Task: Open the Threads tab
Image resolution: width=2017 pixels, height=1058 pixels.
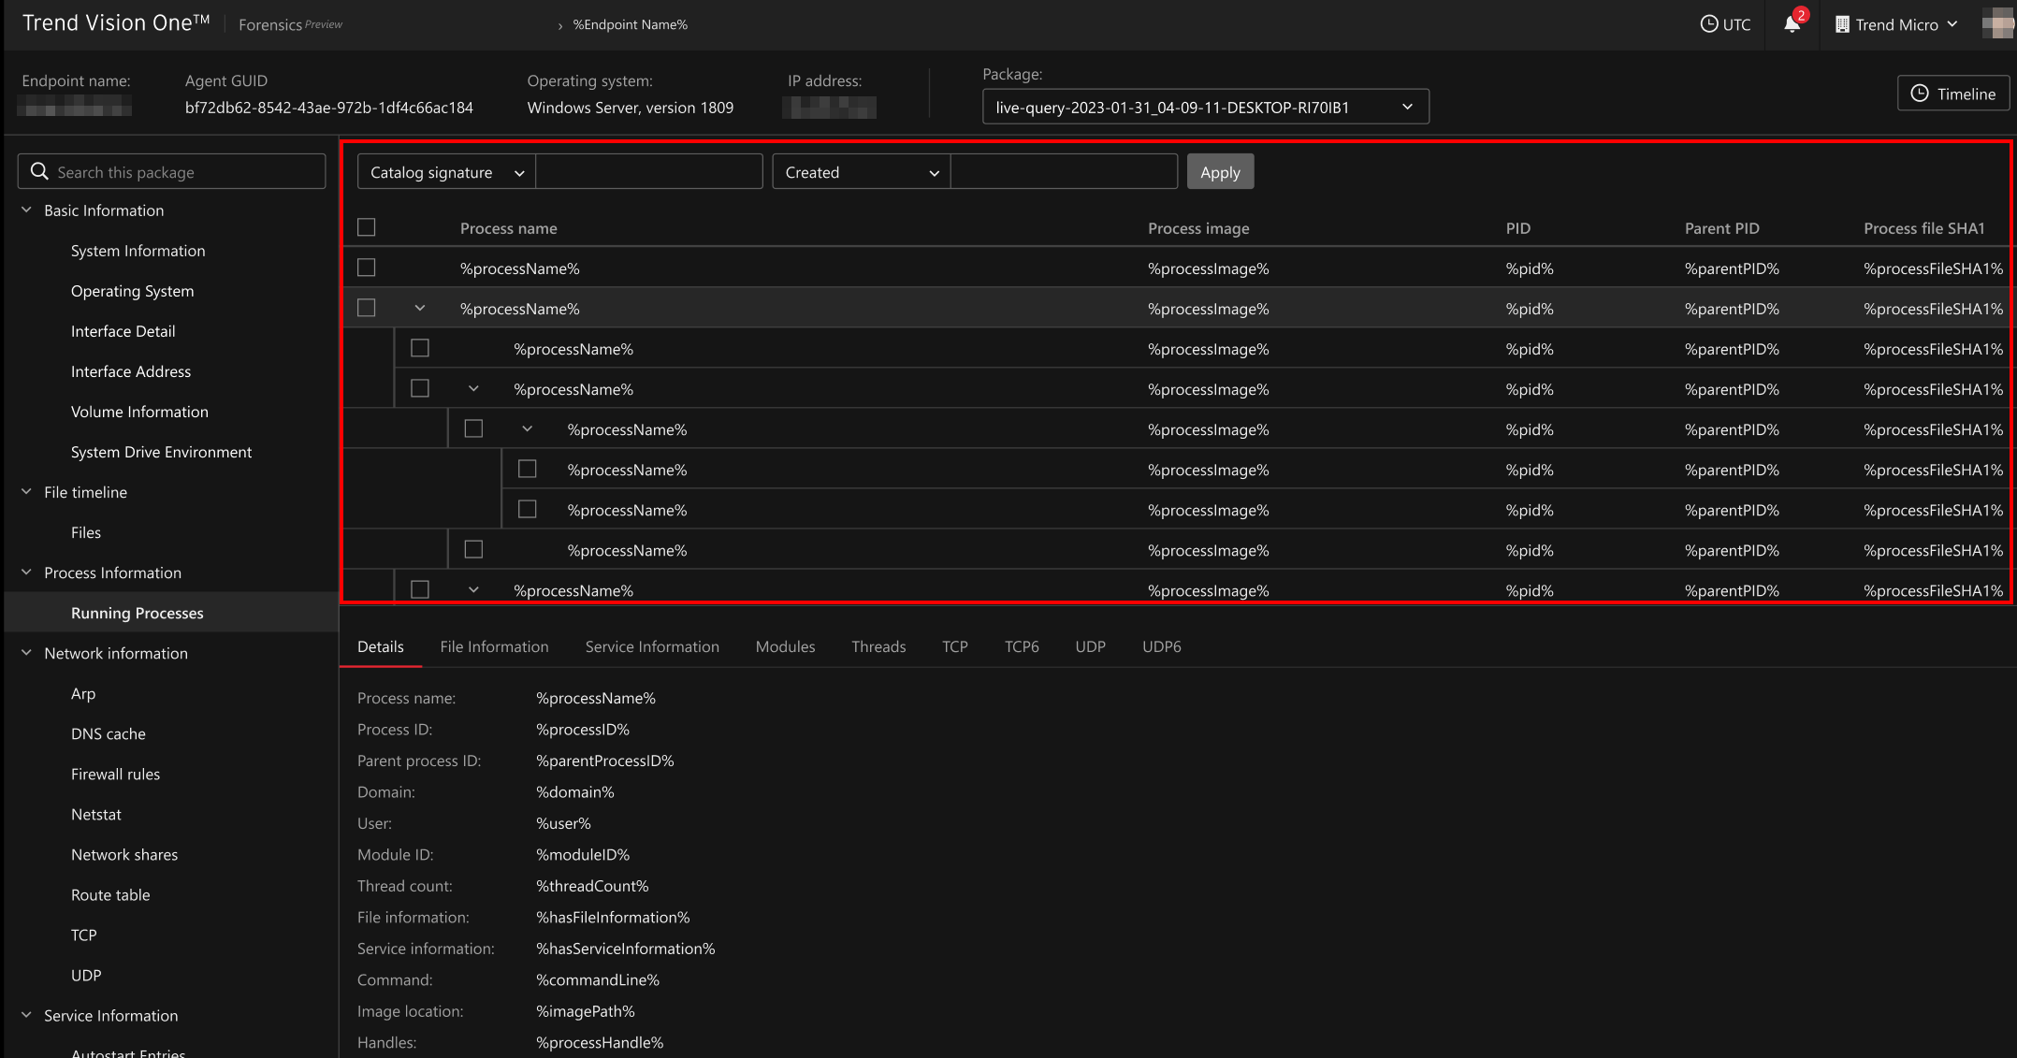Action: [878, 646]
